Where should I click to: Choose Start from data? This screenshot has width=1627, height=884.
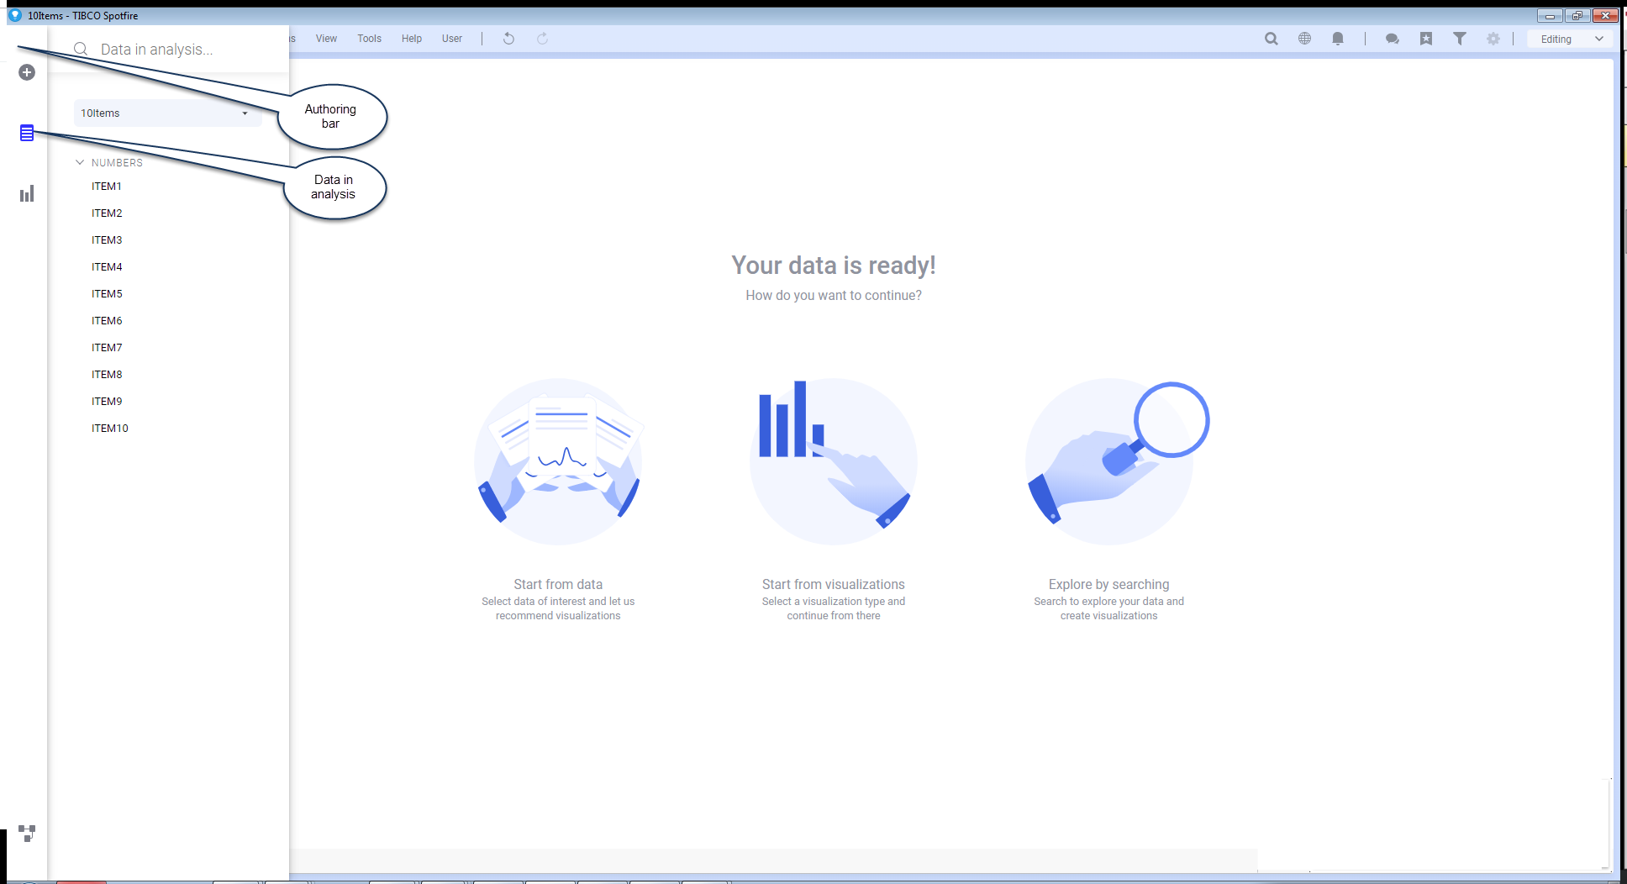tap(558, 500)
